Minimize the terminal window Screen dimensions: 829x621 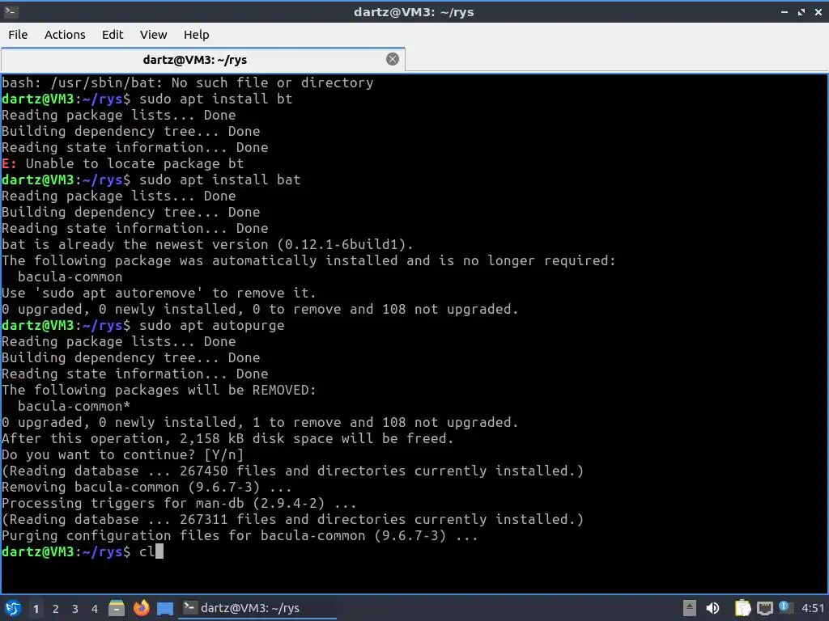784,11
